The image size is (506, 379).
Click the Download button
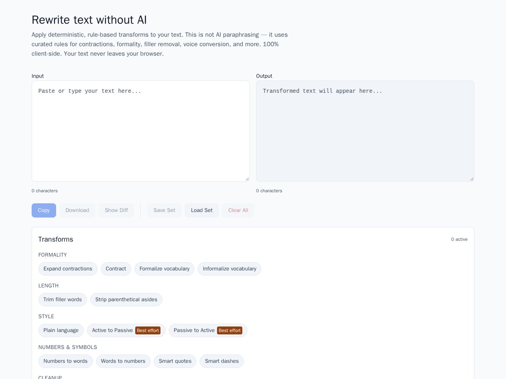(x=77, y=210)
